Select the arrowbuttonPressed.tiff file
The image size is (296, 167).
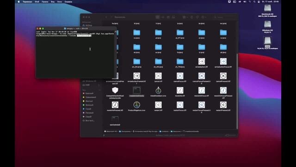coord(137,78)
